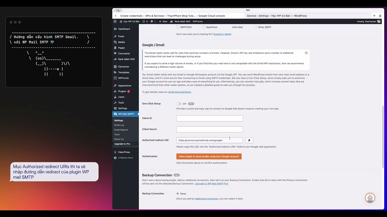Toggle the browser sidebar button
Image resolution: width=387 pixels, height=217 pixels.
[x=118, y=10]
